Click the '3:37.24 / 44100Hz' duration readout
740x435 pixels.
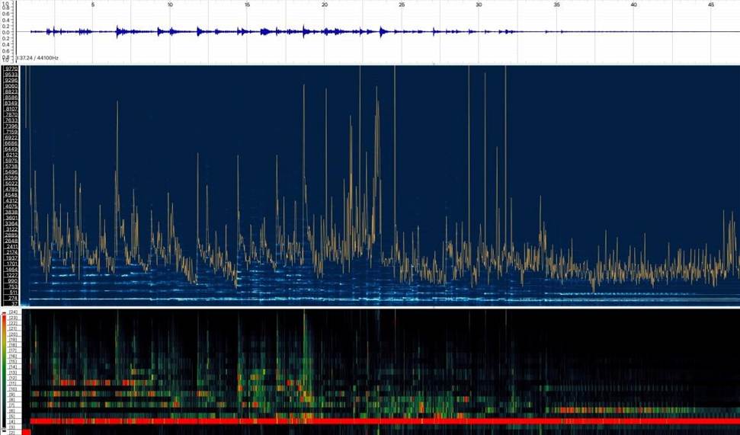(x=38, y=58)
